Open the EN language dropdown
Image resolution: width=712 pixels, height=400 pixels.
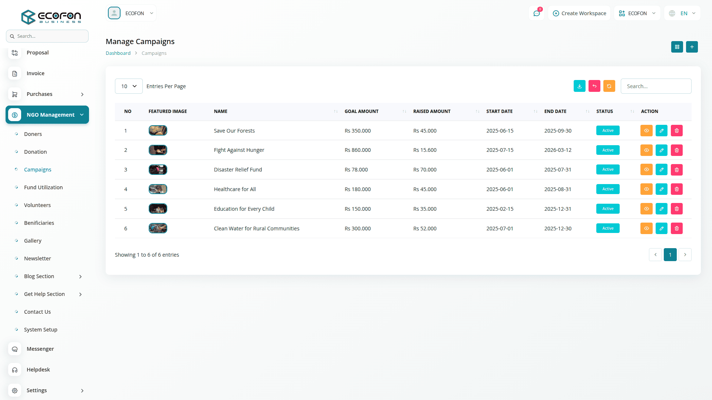(683, 13)
